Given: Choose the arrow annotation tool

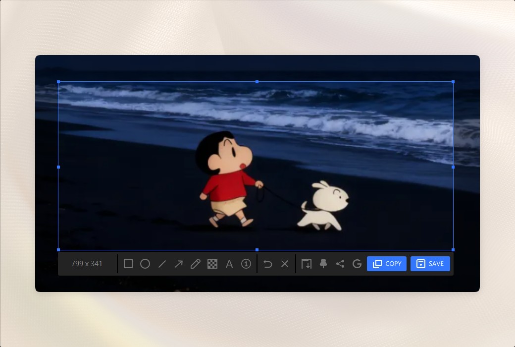Looking at the screenshot, I should coord(179,264).
